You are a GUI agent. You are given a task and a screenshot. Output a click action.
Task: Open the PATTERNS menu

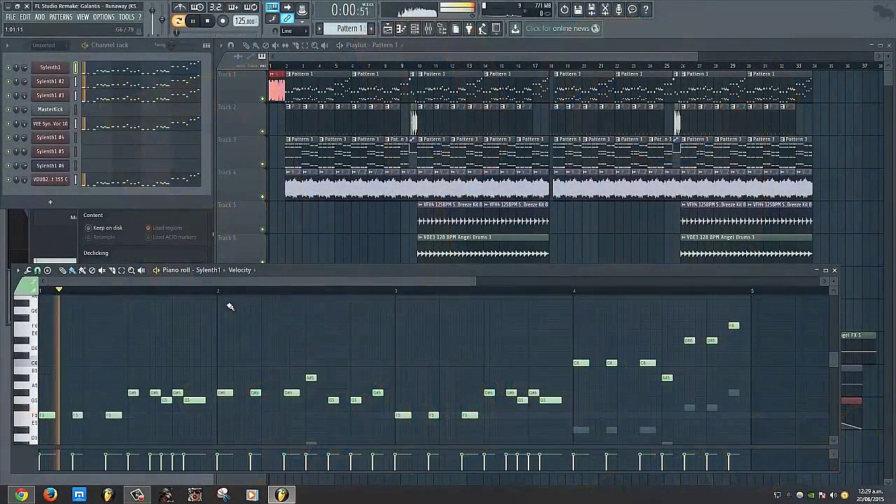point(61,17)
